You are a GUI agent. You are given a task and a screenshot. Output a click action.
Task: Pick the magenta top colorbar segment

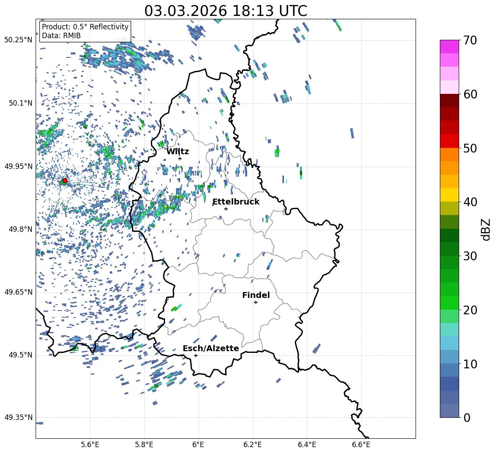[x=449, y=47]
